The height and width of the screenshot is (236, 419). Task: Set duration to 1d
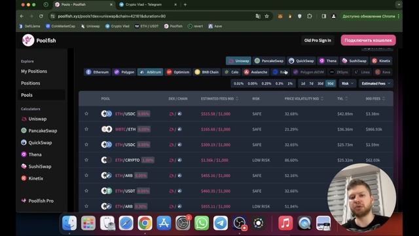coord(303,83)
